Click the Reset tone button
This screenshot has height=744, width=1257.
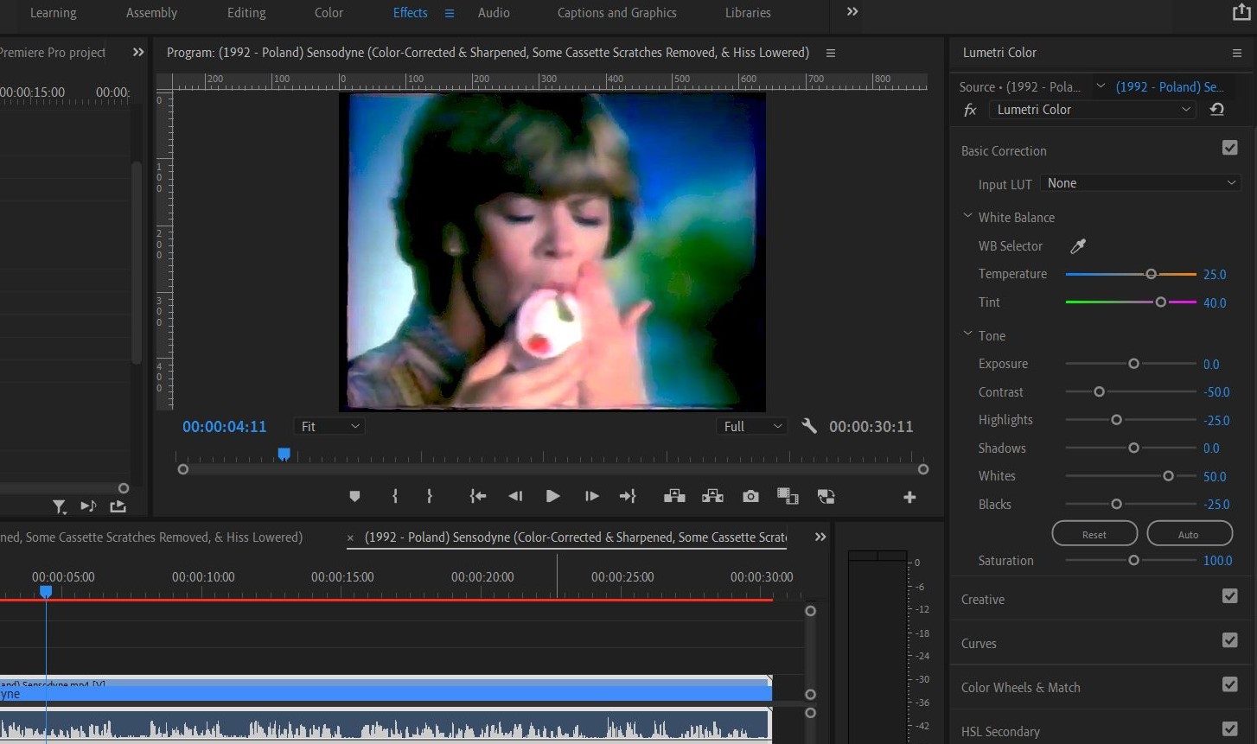click(1094, 534)
